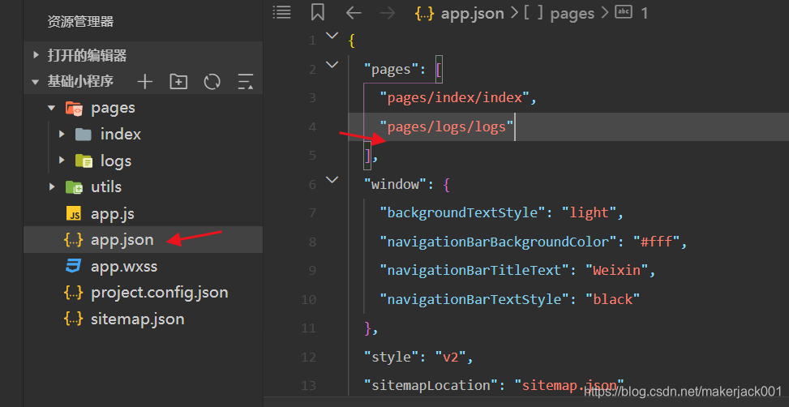Click the logs folder icon
789x407 pixels.
[84, 161]
